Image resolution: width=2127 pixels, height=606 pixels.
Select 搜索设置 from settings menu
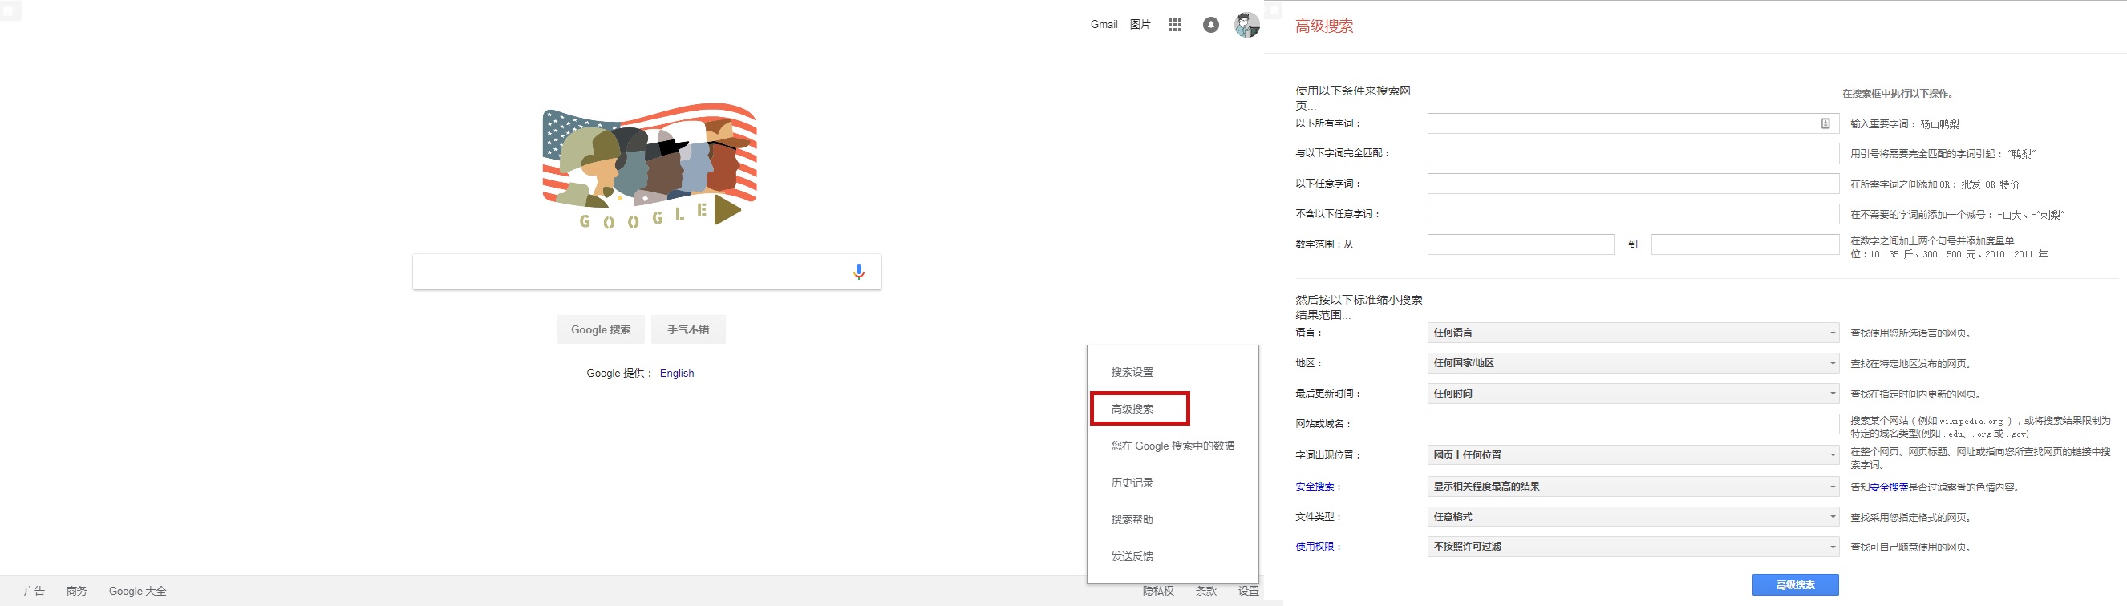(x=1132, y=373)
